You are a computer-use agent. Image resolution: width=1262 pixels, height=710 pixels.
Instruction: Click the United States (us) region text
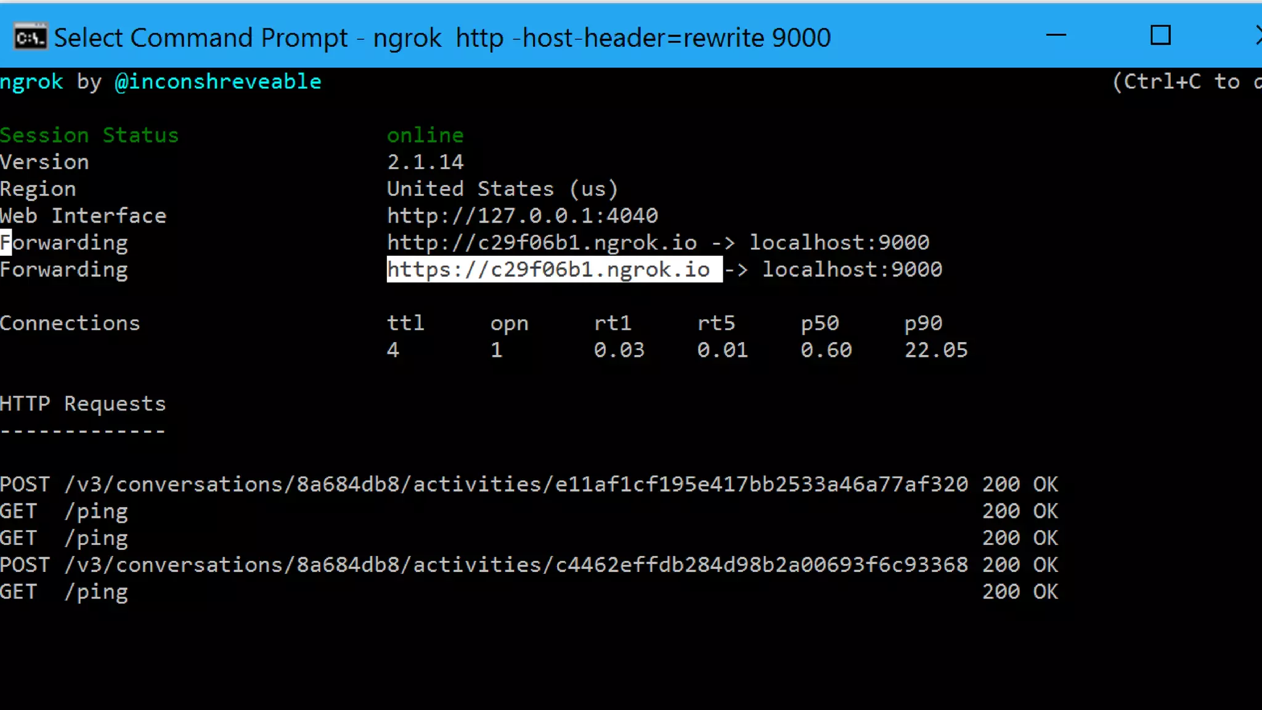pos(502,189)
